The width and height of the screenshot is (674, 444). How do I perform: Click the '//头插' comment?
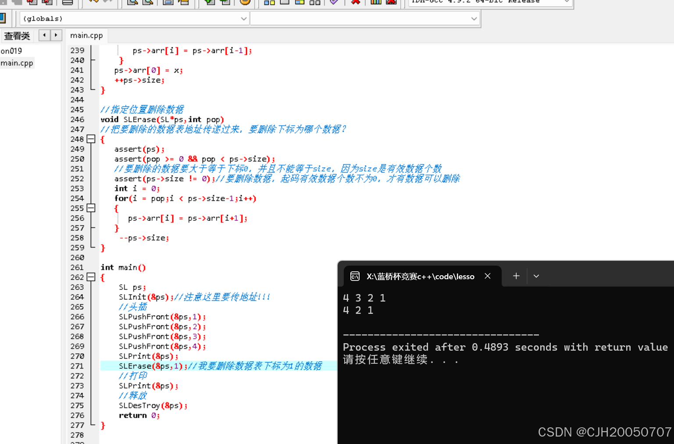point(133,307)
